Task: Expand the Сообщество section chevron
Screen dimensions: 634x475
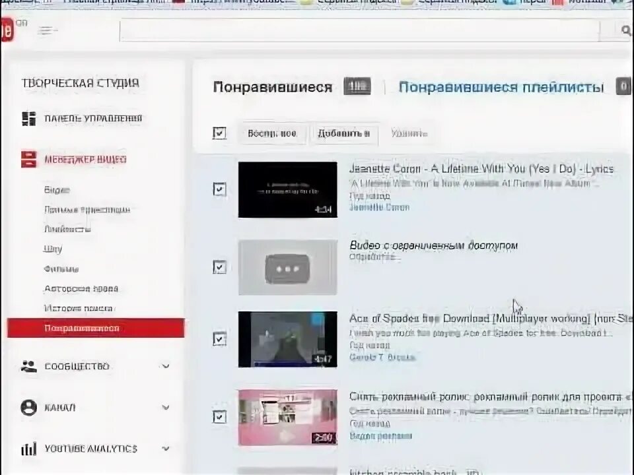Action: (165, 366)
